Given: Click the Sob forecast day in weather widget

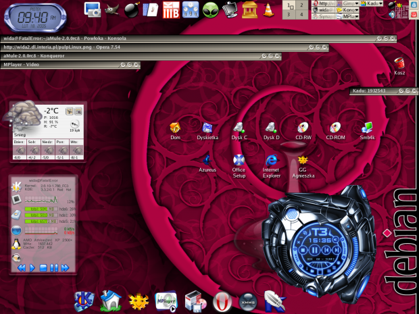Looking at the screenshot, I should [34, 149].
